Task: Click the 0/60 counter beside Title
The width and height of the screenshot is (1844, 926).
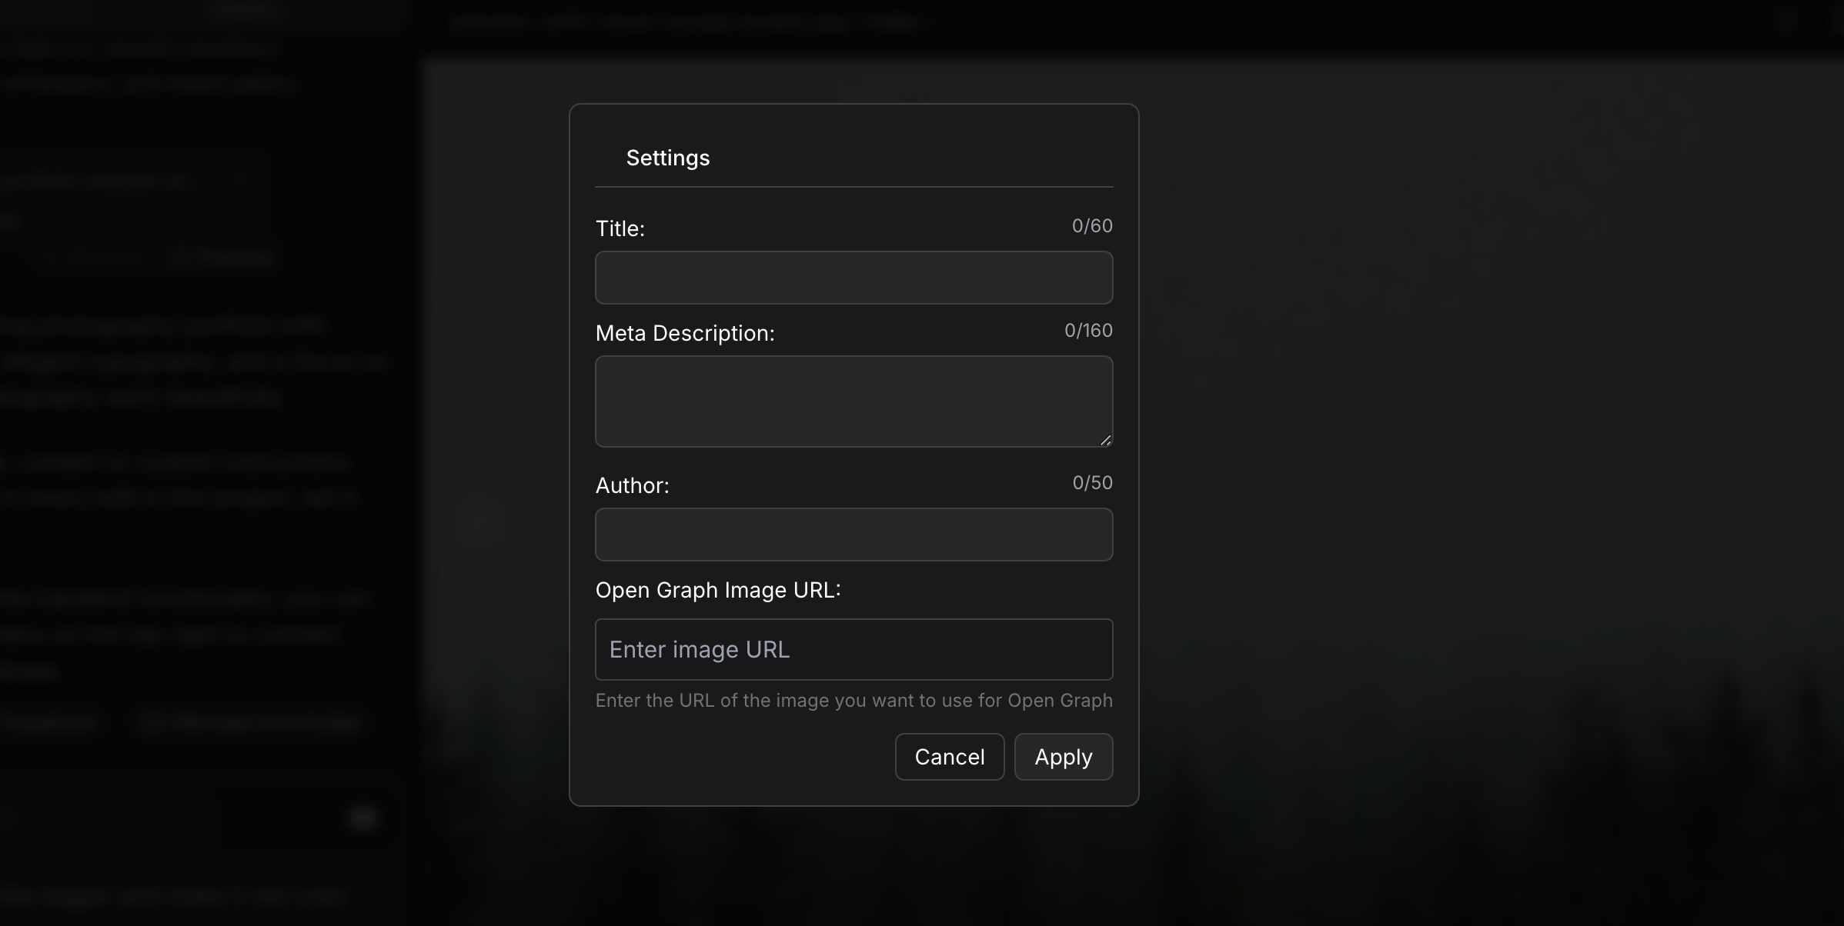Action: point(1091,225)
